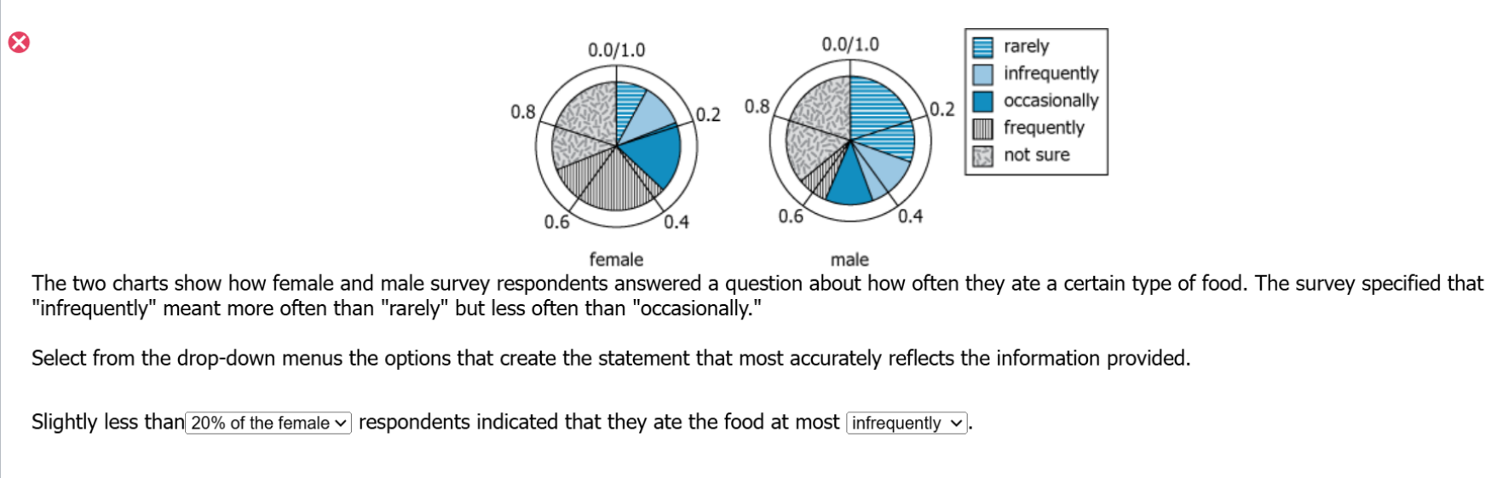Image resolution: width=1497 pixels, height=478 pixels.
Task: Open the "20% of the female" dropdown
Action: pos(268,423)
